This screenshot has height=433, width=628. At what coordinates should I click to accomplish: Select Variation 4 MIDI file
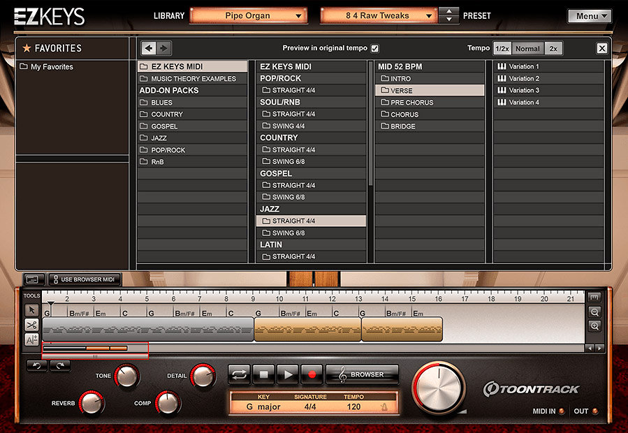click(x=548, y=102)
